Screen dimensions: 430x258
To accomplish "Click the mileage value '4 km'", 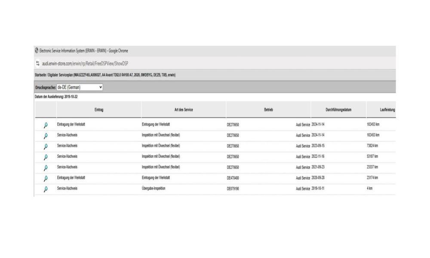I will tap(370, 188).
